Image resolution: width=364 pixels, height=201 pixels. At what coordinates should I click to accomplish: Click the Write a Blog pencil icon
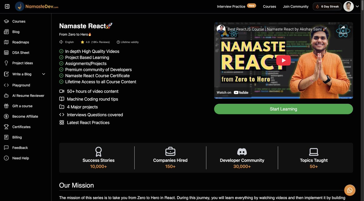(6, 74)
